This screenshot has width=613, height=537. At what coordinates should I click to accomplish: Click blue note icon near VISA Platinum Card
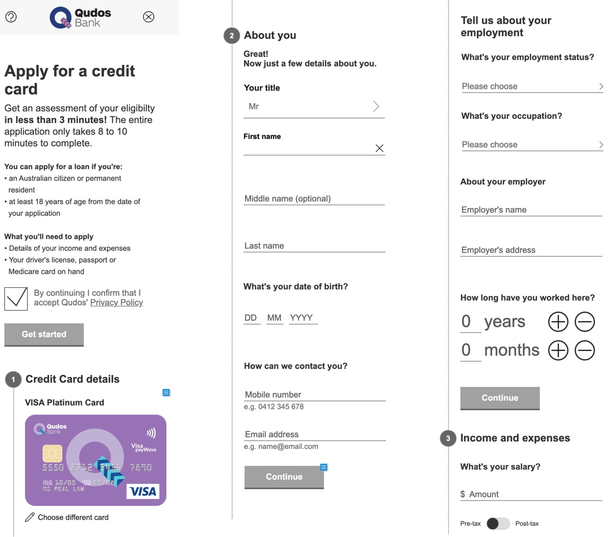point(166,392)
